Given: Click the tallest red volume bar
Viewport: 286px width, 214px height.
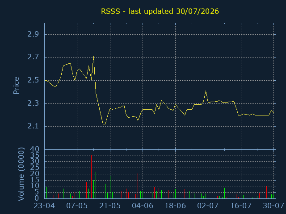Looking at the screenshot, I should 91,177.
